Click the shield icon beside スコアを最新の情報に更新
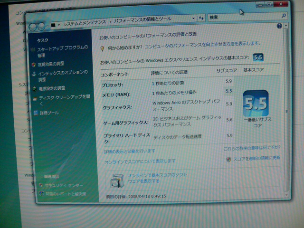 (x=229, y=160)
